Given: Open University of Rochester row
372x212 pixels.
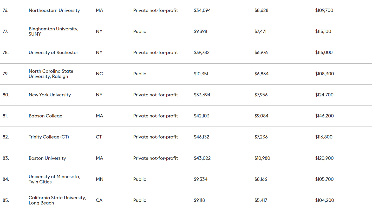Looking at the screenshot, I should coord(53,52).
